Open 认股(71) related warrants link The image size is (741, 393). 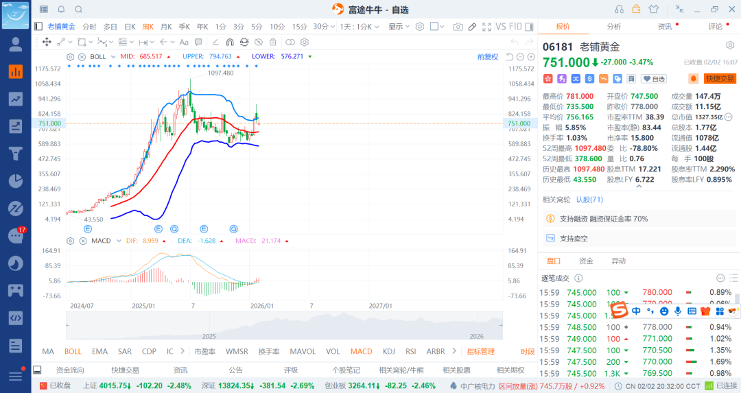(x=589, y=200)
